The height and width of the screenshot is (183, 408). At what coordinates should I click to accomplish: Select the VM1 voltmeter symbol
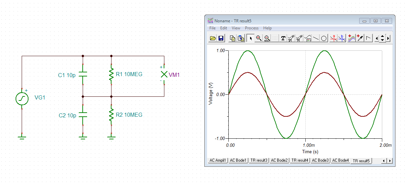pyautogui.click(x=164, y=74)
